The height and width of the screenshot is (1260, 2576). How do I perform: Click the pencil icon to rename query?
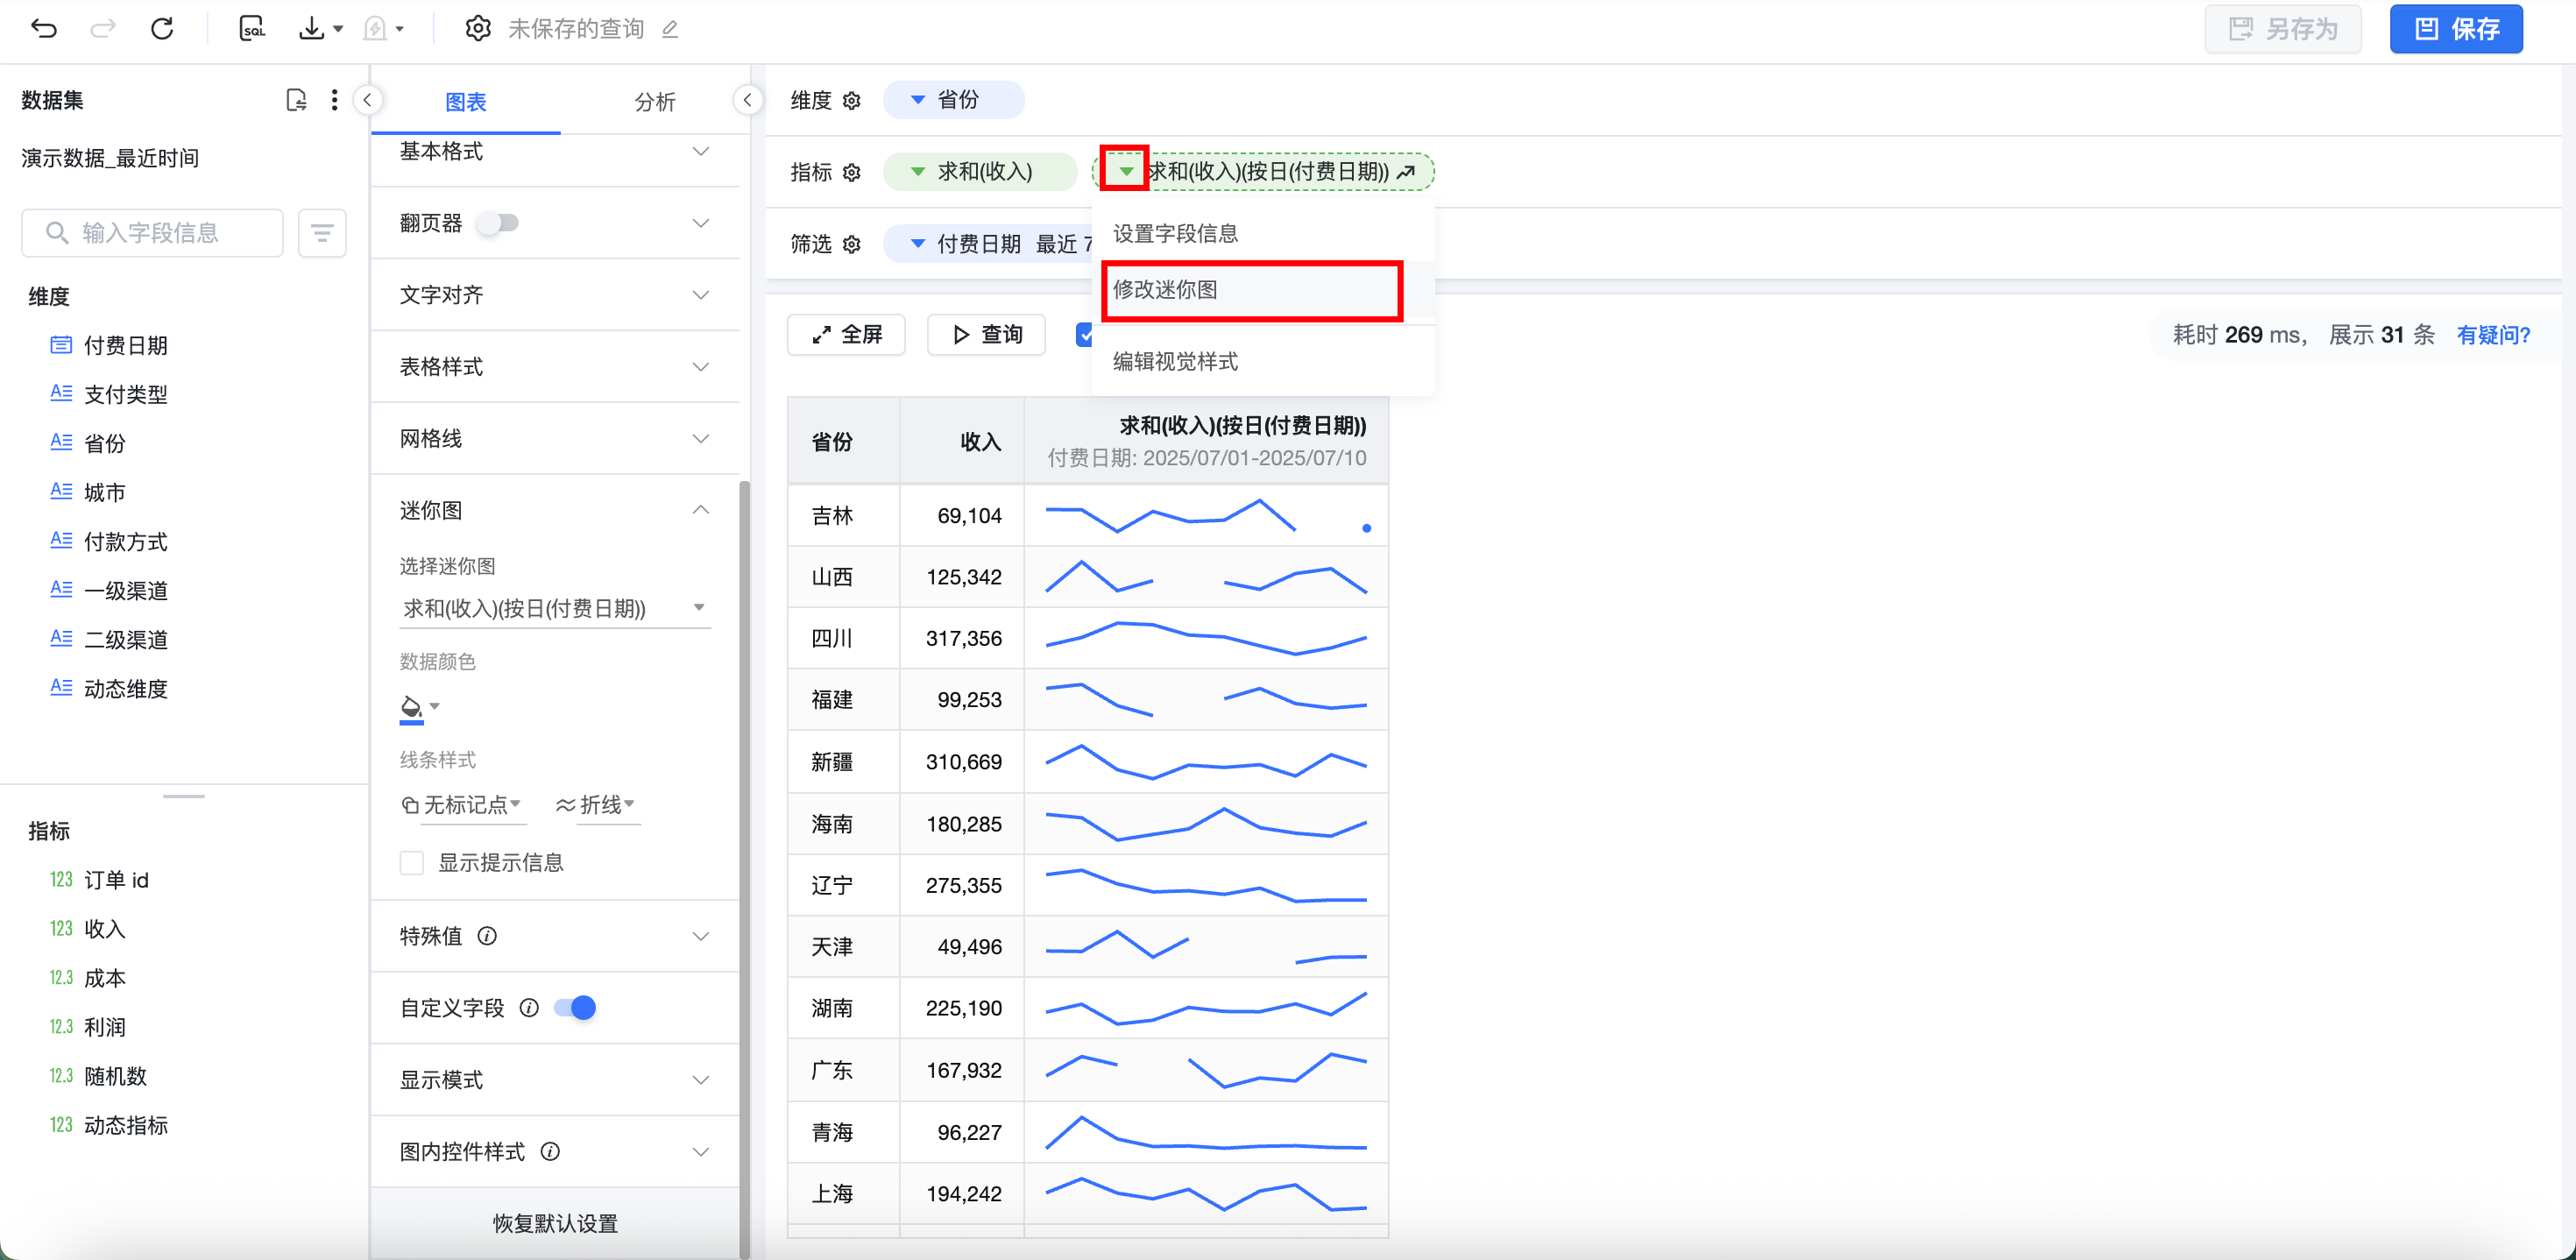[670, 30]
